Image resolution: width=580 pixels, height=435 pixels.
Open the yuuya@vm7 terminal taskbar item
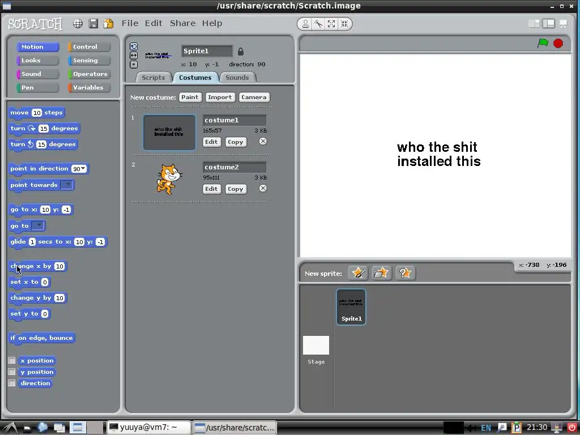149,428
